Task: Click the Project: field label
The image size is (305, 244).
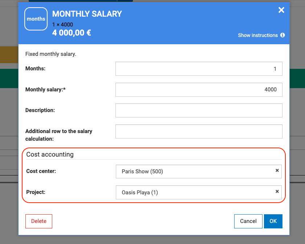Action: (x=36, y=192)
